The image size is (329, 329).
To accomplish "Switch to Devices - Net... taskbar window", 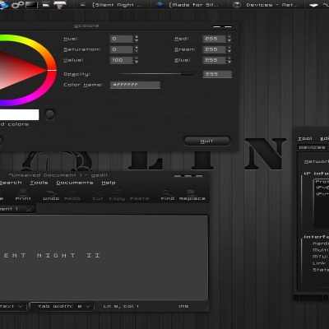I will [x=266, y=5].
